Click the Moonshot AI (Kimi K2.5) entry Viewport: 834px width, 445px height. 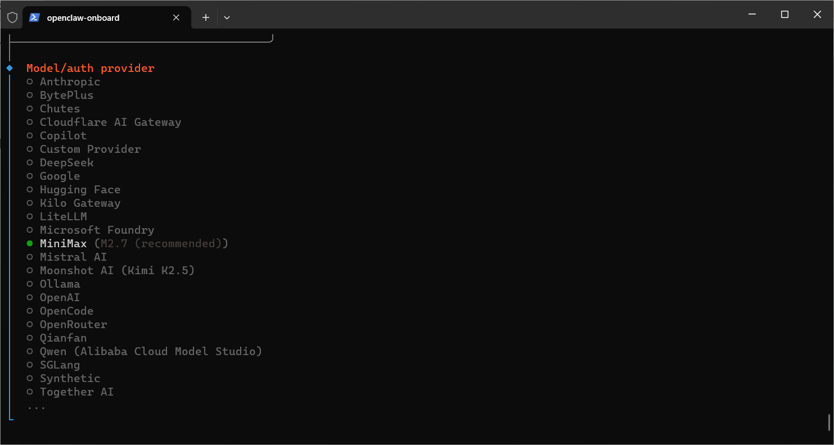click(x=111, y=270)
